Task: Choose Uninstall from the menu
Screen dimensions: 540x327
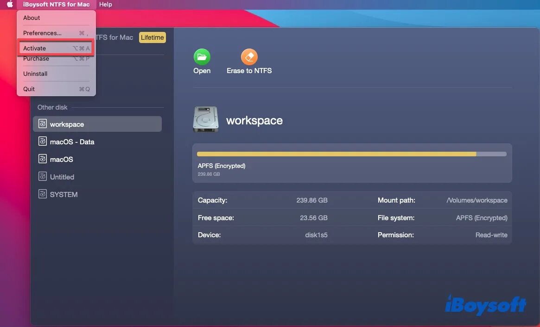Action: (56, 74)
